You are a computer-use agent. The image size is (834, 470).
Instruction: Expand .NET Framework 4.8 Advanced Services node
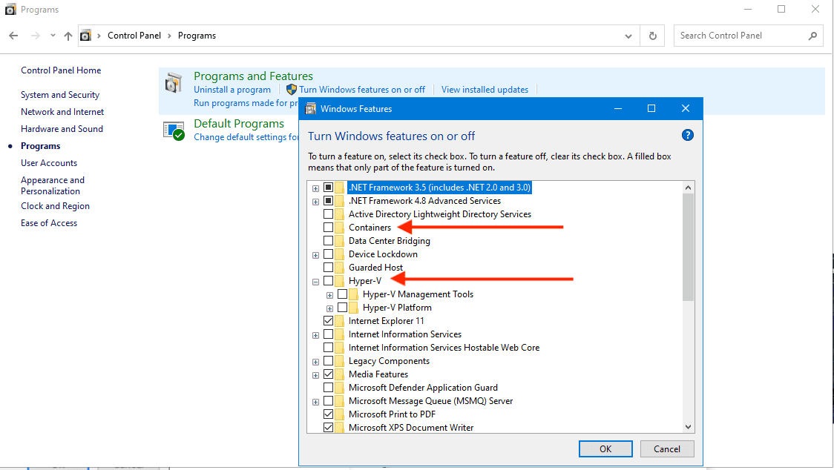315,202
